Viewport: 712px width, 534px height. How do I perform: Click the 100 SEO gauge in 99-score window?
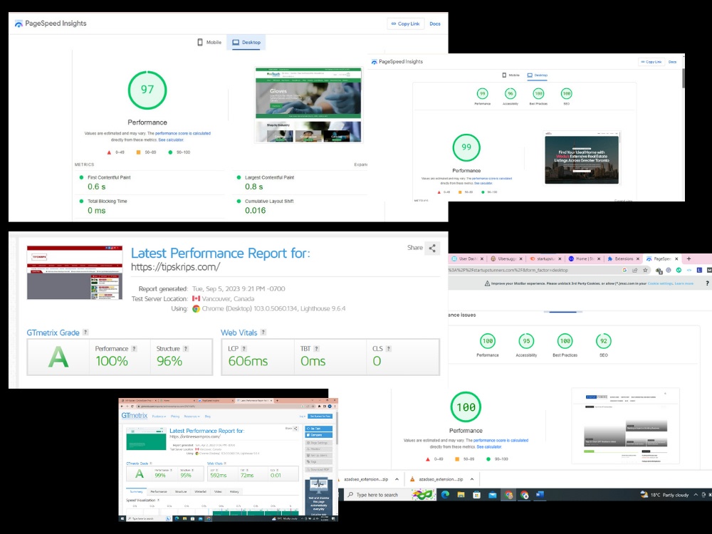566,93
